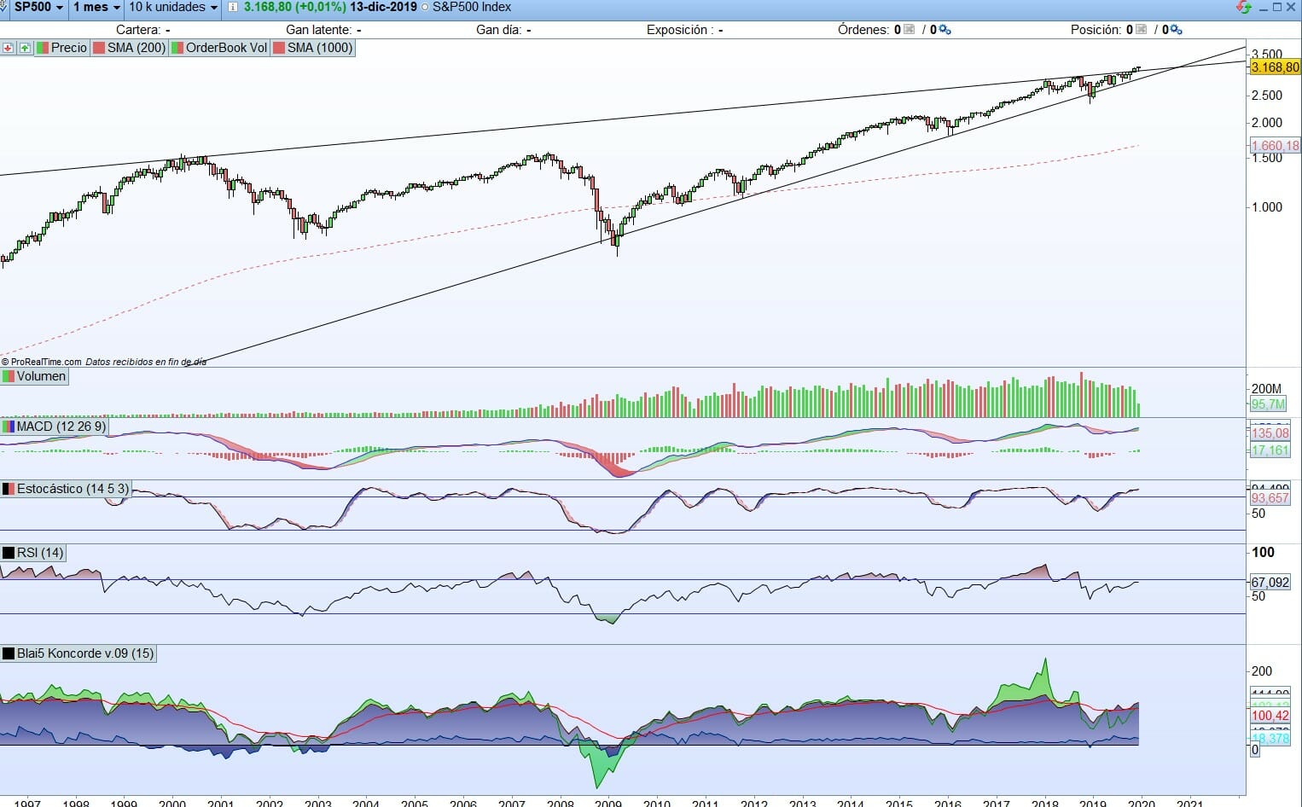Screen dimensions: 1302x807
Task: Click the order list icon next to Órdenes
Action: pos(910,30)
